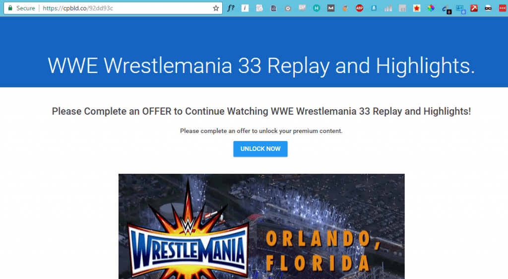Click the green Secure padlock icon
The height and width of the screenshot is (279, 508).
pyautogui.click(x=10, y=8)
